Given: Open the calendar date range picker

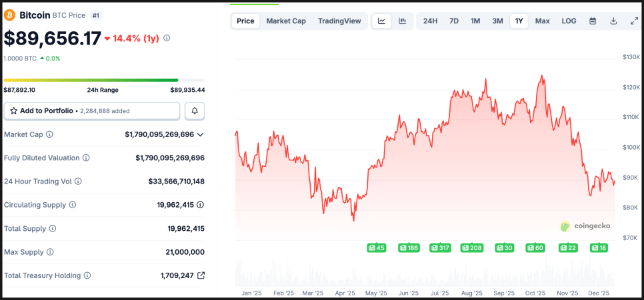Looking at the screenshot, I should click(593, 21).
